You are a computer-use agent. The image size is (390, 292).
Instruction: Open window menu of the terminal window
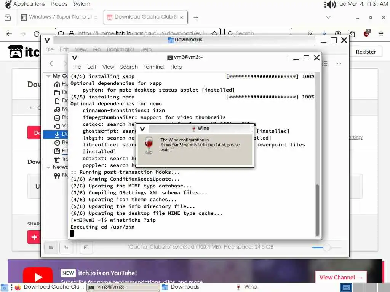coord(74,58)
